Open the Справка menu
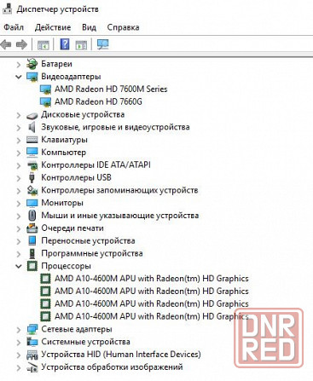Viewport: 313px width, 381px height. click(x=123, y=27)
